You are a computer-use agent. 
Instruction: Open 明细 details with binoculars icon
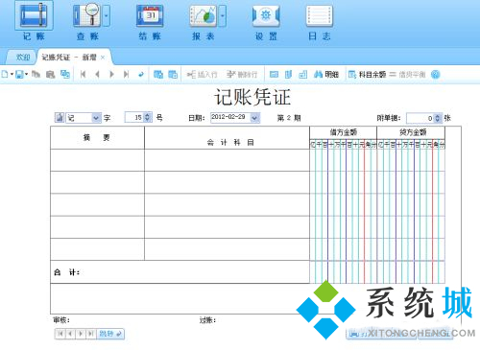[326, 75]
